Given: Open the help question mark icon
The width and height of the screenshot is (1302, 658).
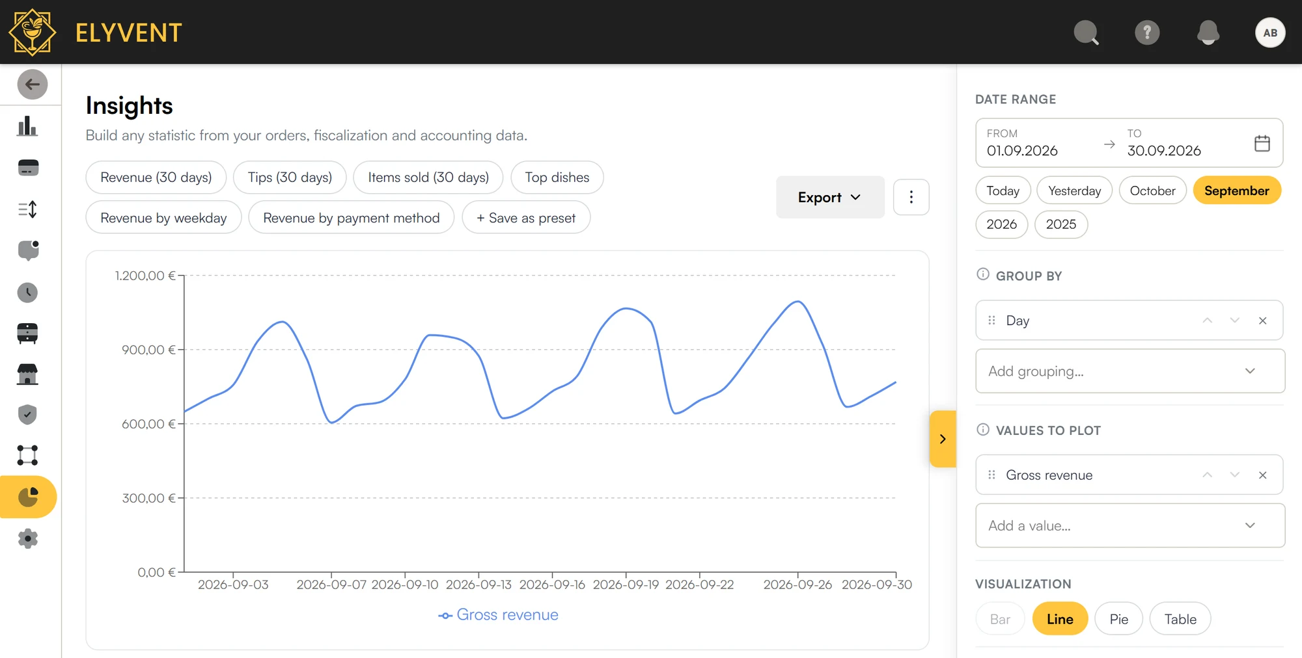Looking at the screenshot, I should click(x=1147, y=33).
